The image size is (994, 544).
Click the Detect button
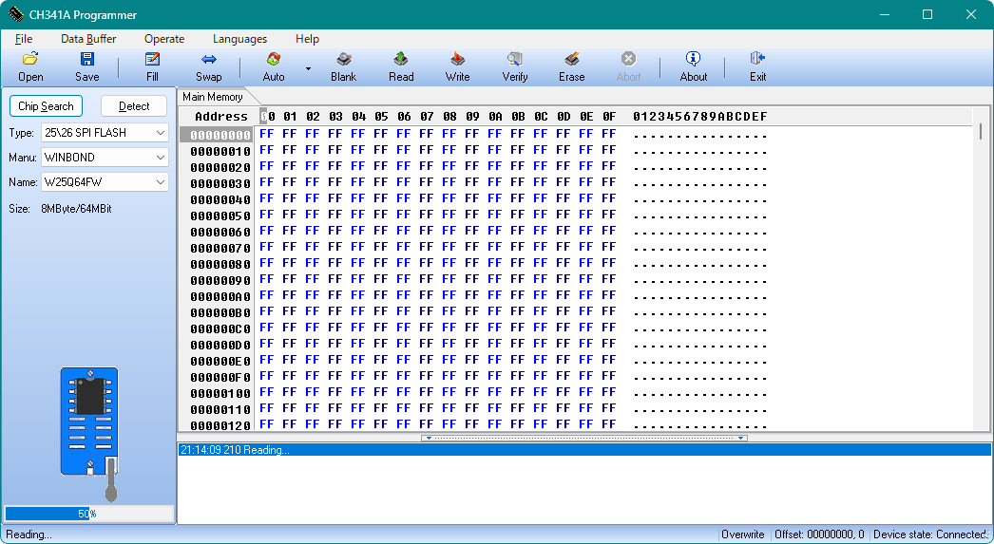[134, 105]
